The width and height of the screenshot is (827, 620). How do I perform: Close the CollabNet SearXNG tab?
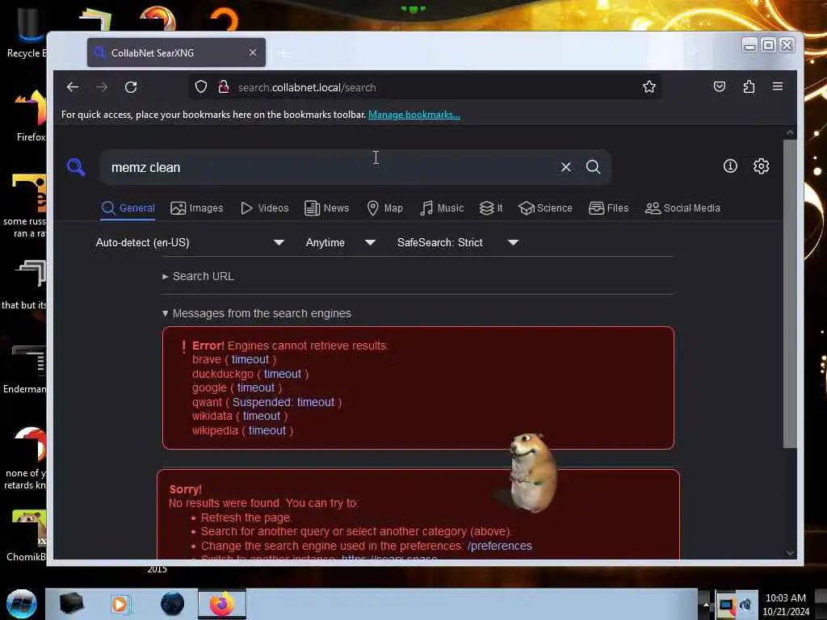[x=253, y=52]
